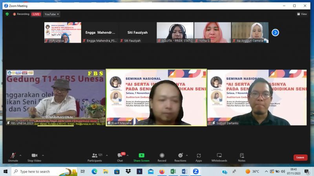Viewport: 314px width, 176px height.
Task: Click the green Share Screen icon
Action: click(x=141, y=156)
